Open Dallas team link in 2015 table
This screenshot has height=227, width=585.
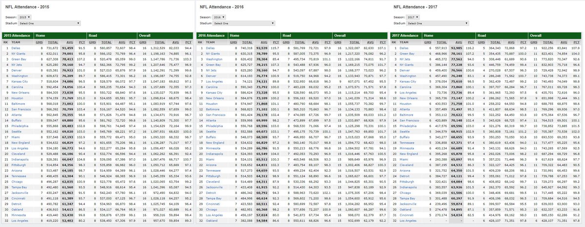16,49
